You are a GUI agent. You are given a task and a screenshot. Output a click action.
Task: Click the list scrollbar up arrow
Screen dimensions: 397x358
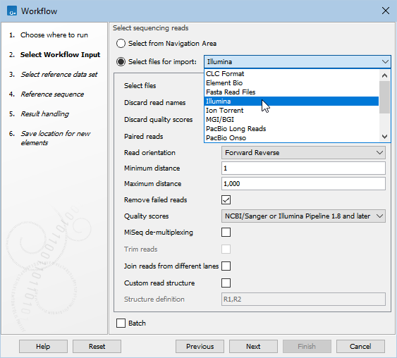pos(384,75)
